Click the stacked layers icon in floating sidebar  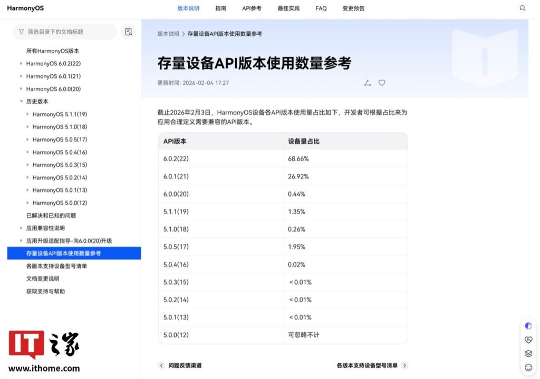coord(529,354)
